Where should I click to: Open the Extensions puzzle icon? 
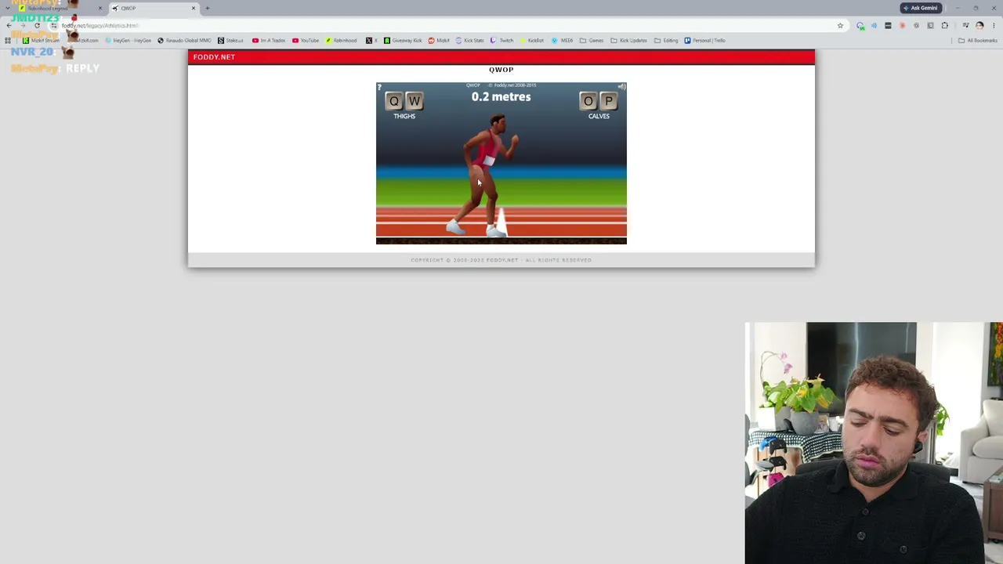(x=944, y=26)
